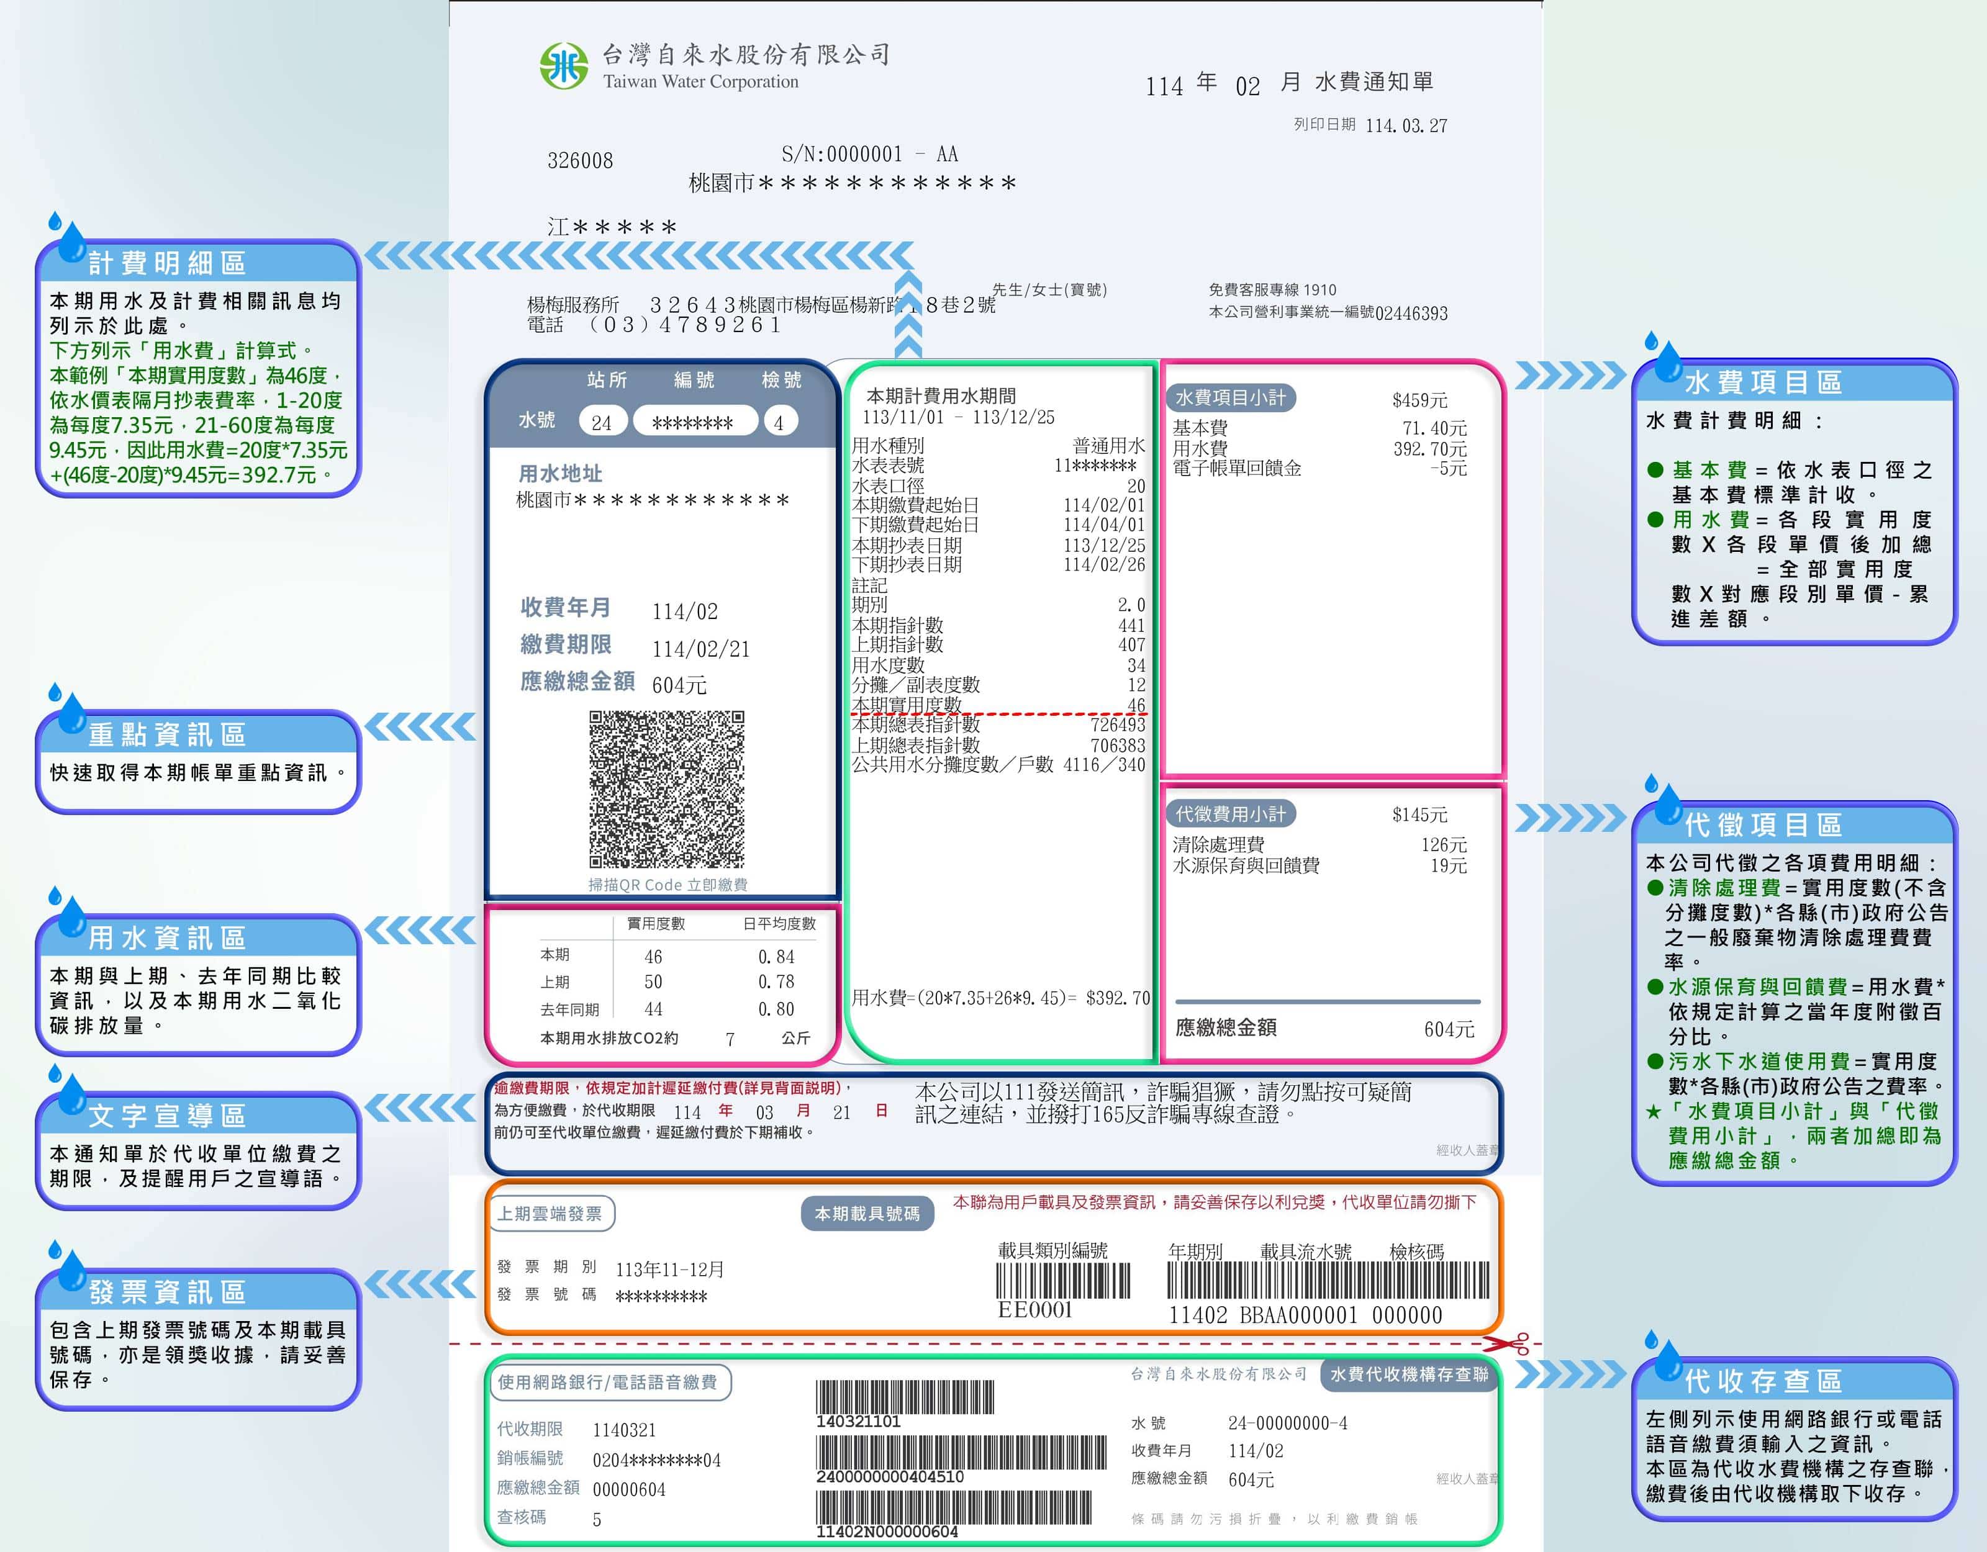Click the 去年同期 usage row value 44
This screenshot has height=1552, width=1987.
point(653,1009)
